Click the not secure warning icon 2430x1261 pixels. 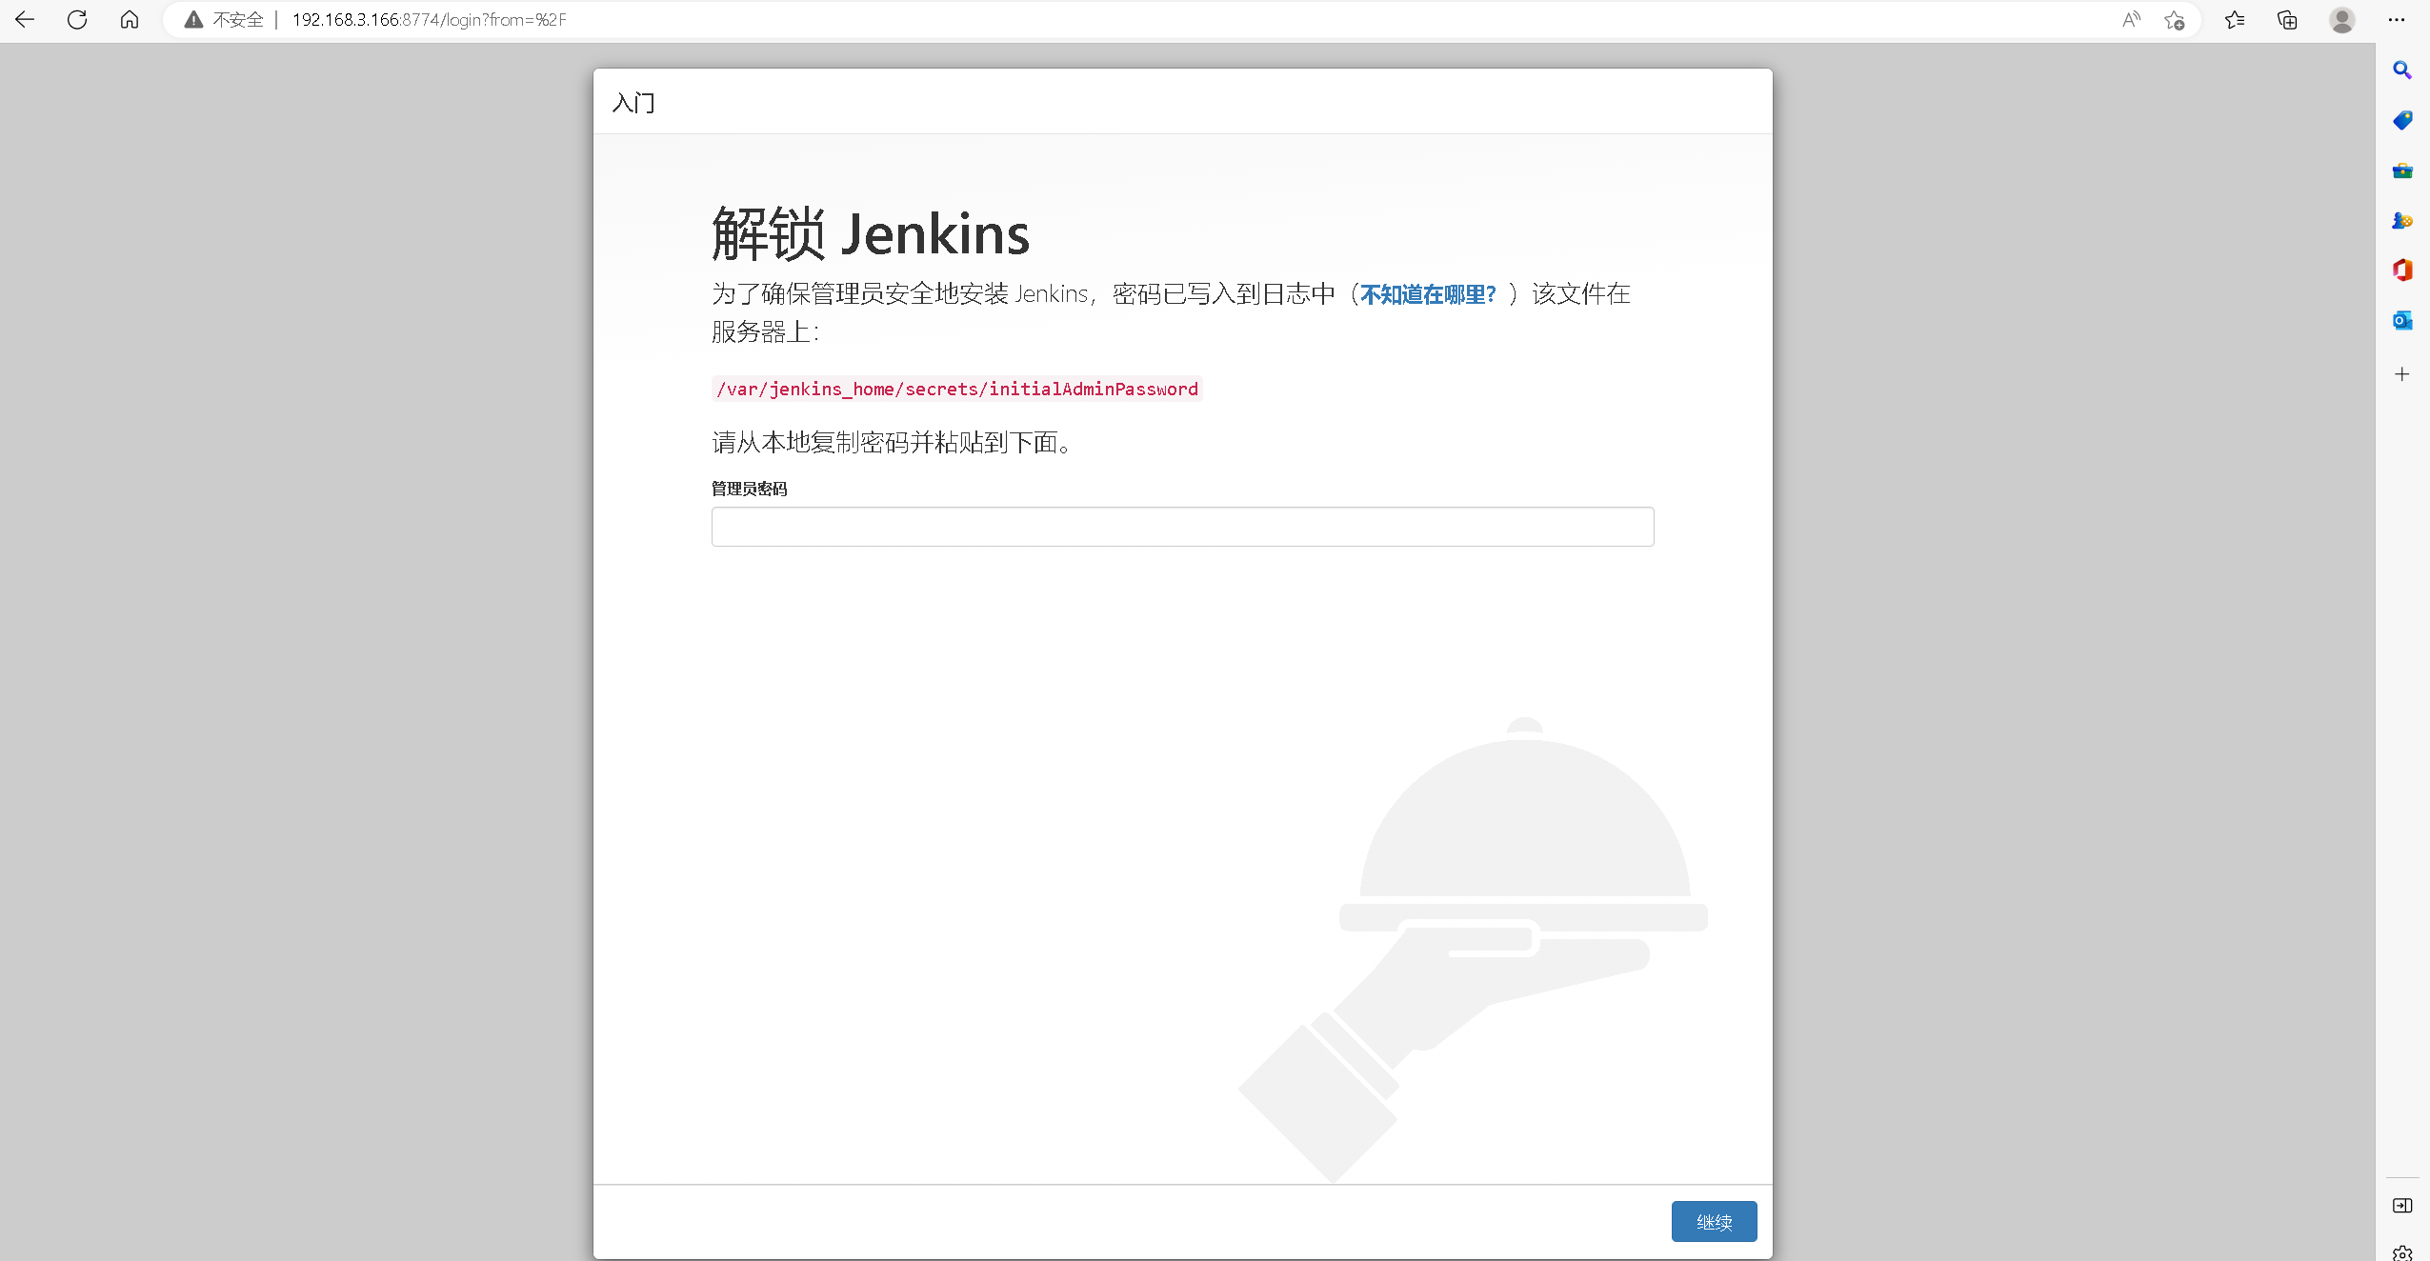click(x=193, y=20)
